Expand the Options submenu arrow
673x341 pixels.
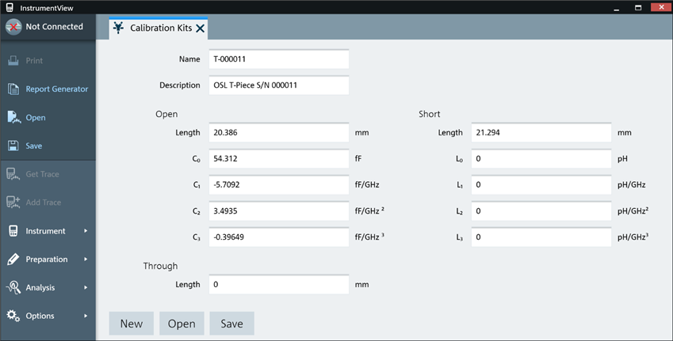[x=86, y=316]
